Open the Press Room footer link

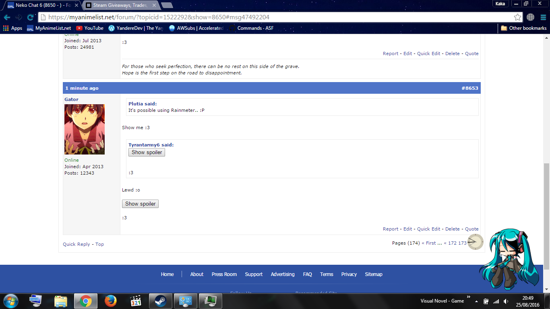point(224,274)
